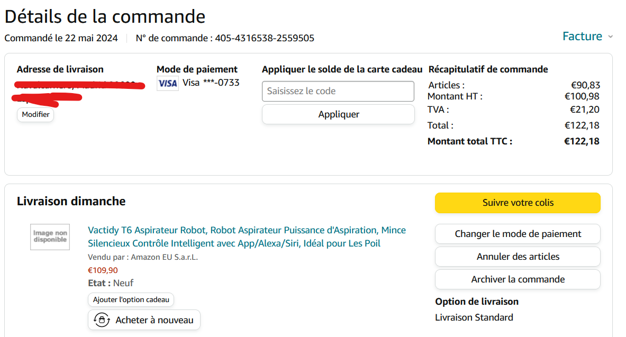Image resolution: width=626 pixels, height=337 pixels.
Task: Expand the Facture dropdown chevron
Action: coord(610,37)
